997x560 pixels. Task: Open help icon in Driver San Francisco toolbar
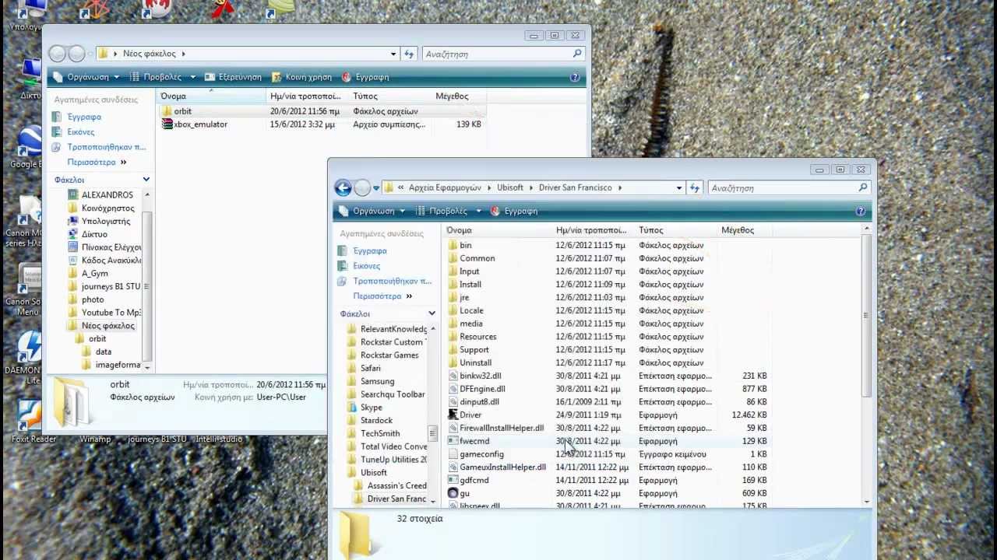pos(861,211)
